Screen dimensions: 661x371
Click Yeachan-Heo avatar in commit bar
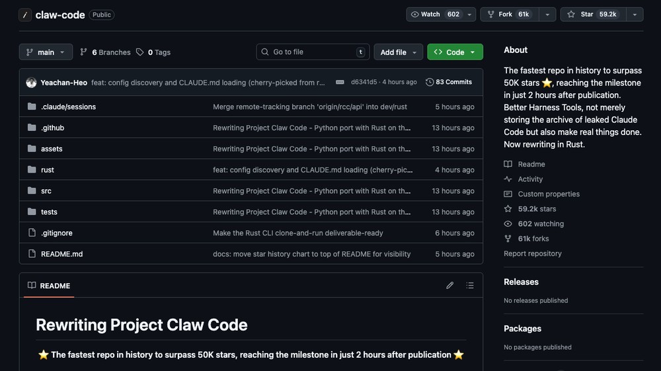(31, 82)
